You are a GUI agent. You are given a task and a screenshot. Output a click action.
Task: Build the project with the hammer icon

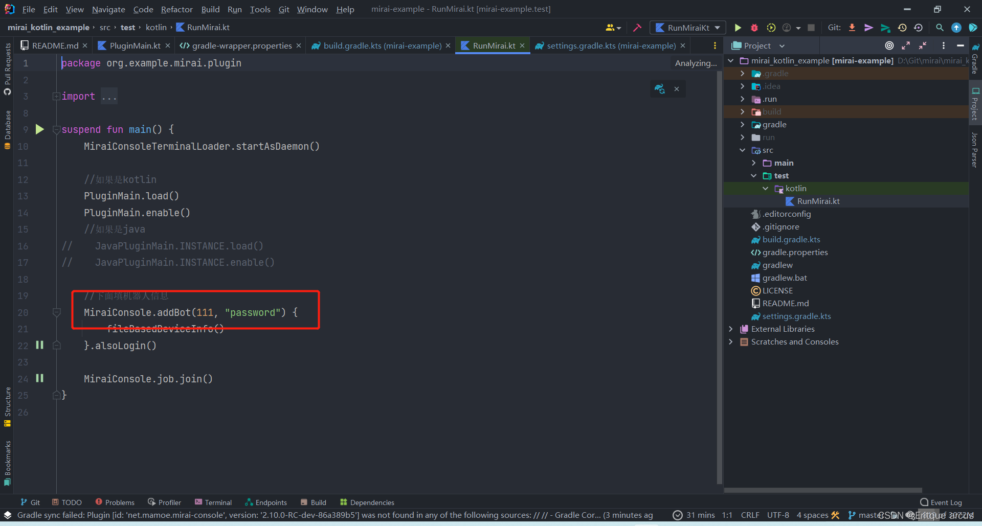[x=637, y=28]
